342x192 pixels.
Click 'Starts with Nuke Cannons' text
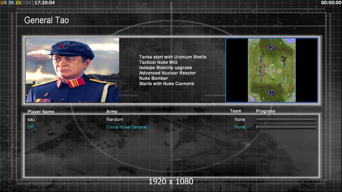tap(167, 84)
